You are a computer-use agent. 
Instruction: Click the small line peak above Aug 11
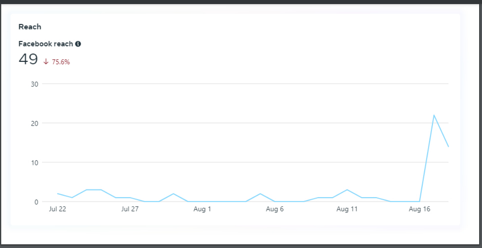(347, 190)
